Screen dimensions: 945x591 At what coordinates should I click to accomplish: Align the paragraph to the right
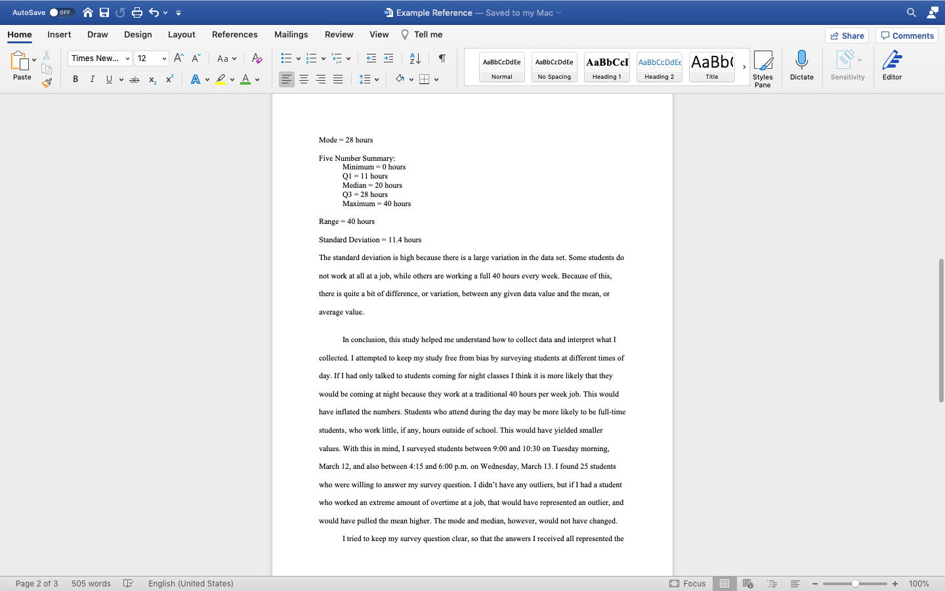321,79
